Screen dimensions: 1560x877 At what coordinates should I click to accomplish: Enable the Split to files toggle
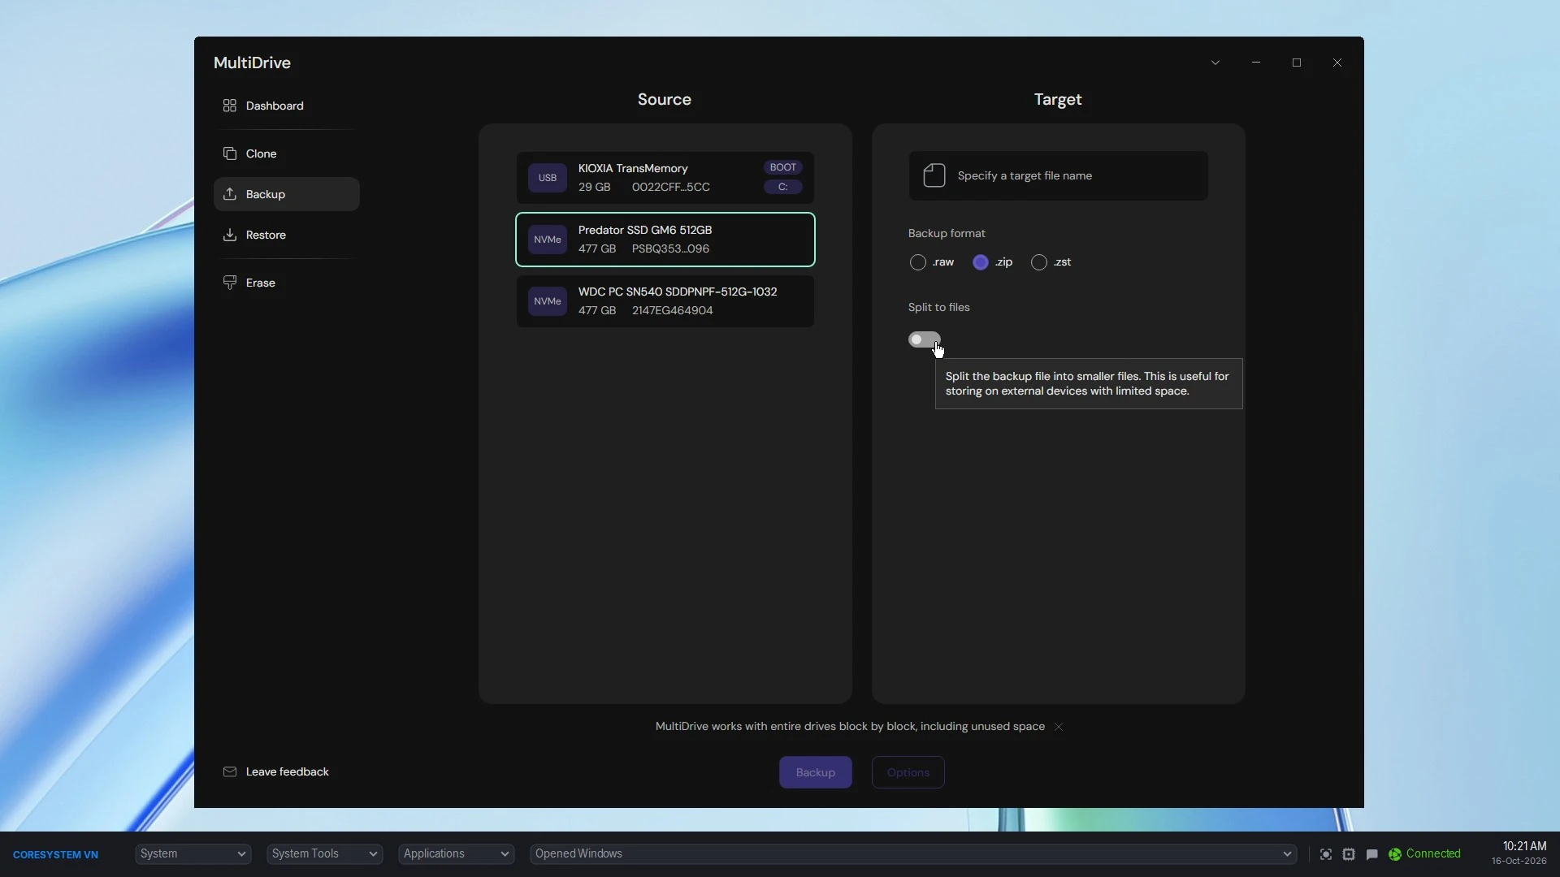(925, 339)
